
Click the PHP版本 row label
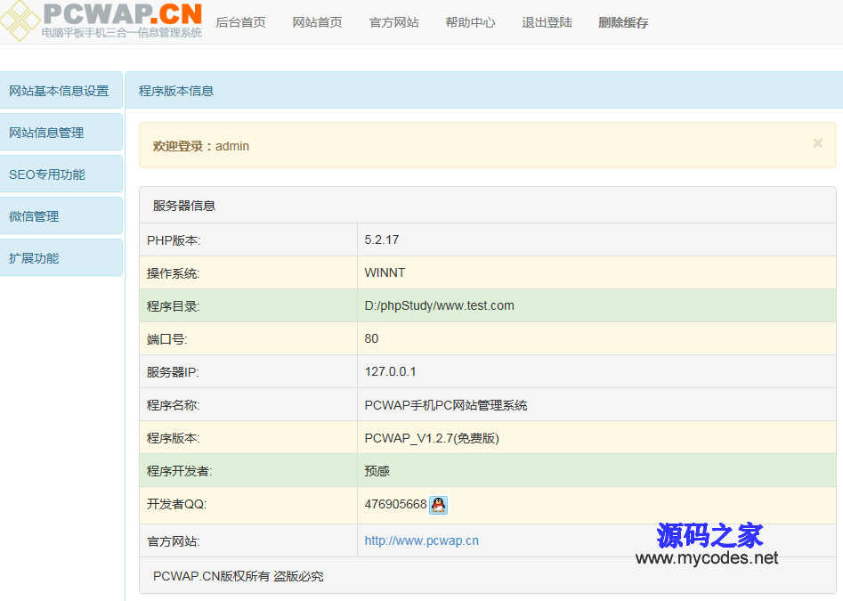point(173,240)
